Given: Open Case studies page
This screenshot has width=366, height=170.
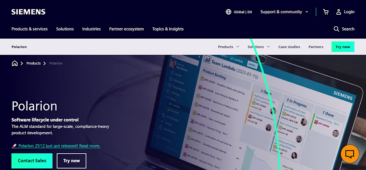Looking at the screenshot, I should click(289, 47).
